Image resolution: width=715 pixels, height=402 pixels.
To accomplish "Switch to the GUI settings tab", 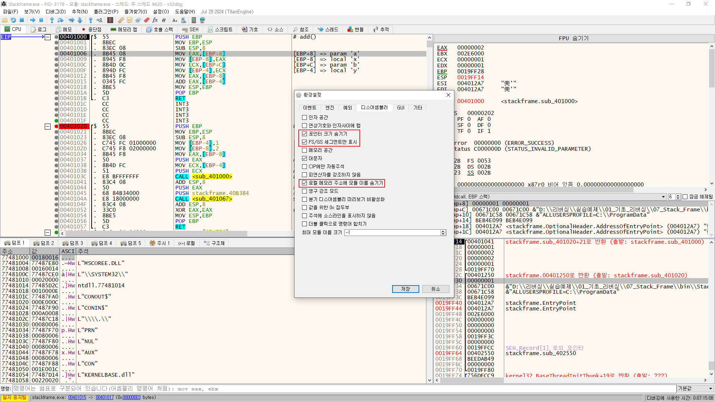I will coord(400,108).
